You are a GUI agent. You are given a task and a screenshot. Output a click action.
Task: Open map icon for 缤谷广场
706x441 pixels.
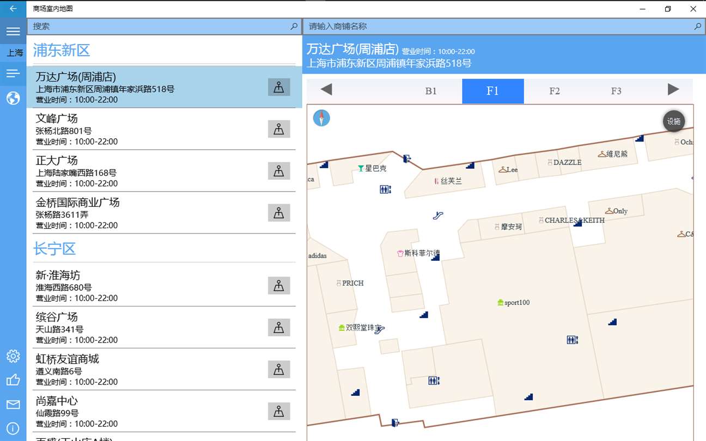click(279, 328)
